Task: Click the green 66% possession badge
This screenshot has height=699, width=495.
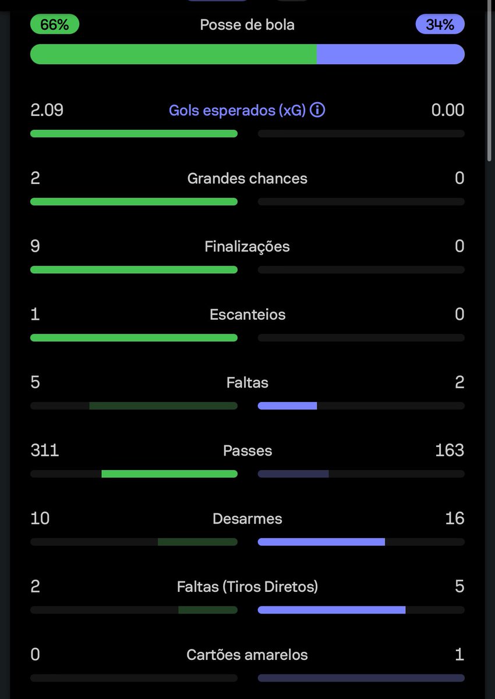Action: 54,25
